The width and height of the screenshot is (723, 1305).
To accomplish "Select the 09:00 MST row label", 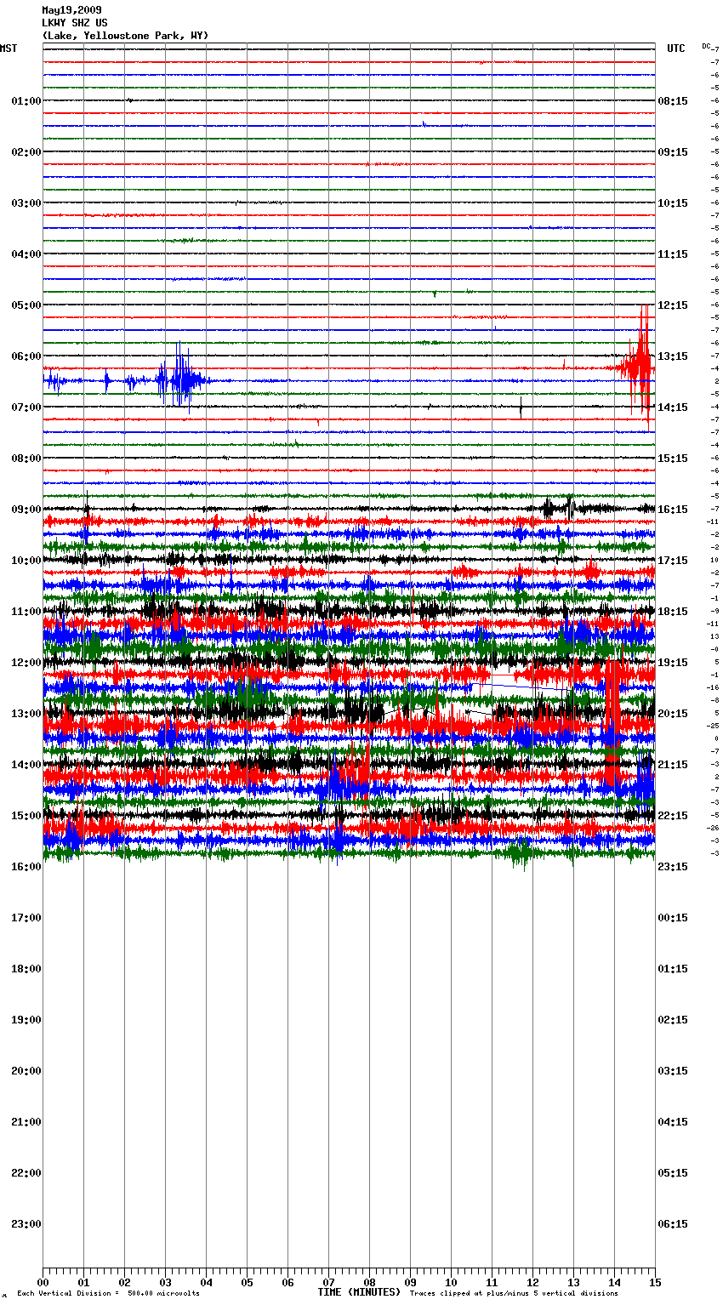I will click(26, 510).
